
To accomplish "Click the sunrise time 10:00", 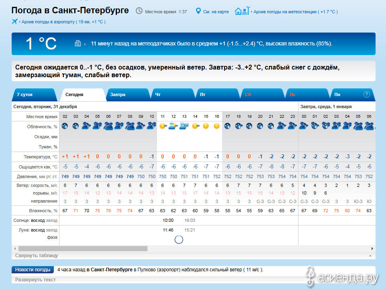I will point(168,220).
